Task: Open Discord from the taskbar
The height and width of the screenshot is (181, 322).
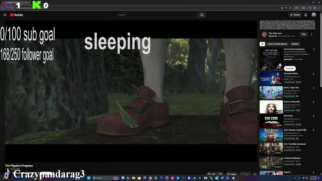Action: pos(189,178)
